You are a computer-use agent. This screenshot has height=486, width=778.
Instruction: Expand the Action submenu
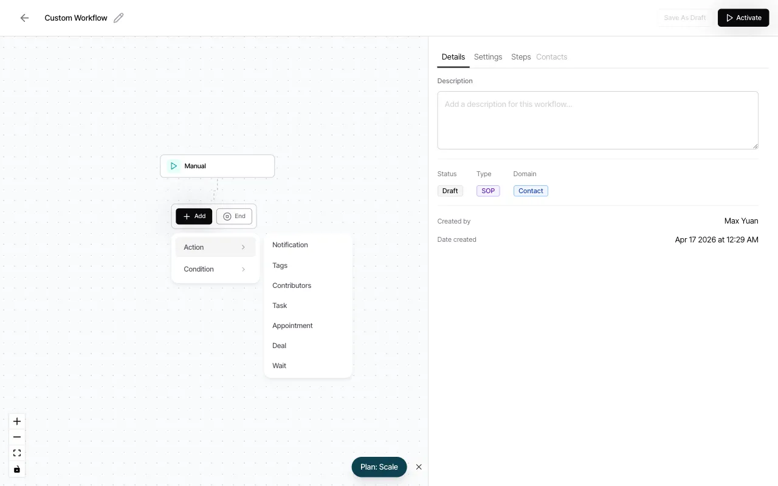tap(215, 247)
